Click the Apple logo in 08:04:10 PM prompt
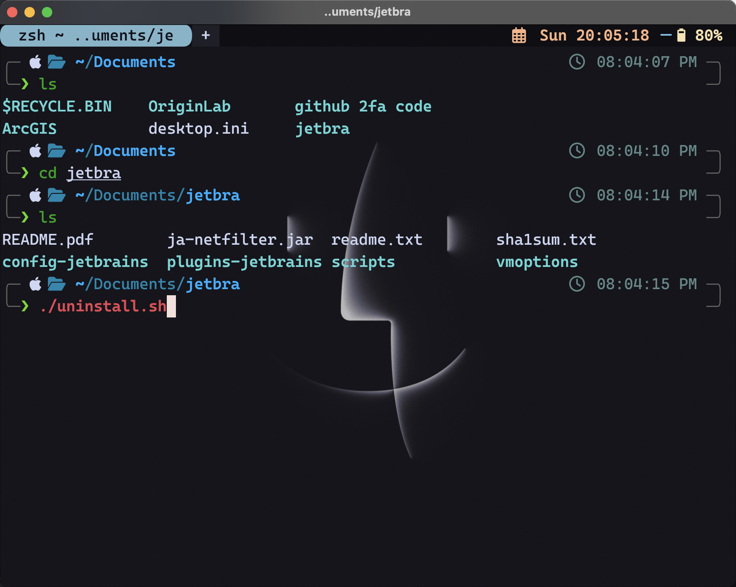Screen dimensions: 736x587 pos(36,151)
